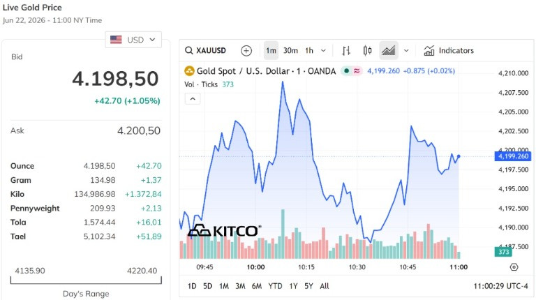Open chart settings gear near time axis
The height and width of the screenshot is (300, 536).
click(x=514, y=267)
